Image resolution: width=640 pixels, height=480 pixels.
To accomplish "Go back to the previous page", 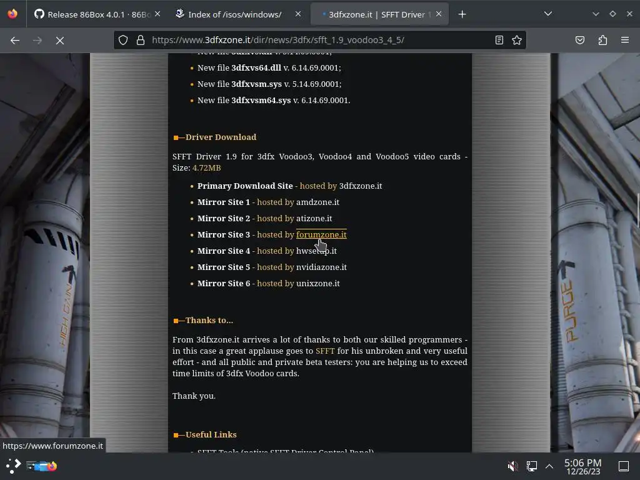I will point(15,41).
